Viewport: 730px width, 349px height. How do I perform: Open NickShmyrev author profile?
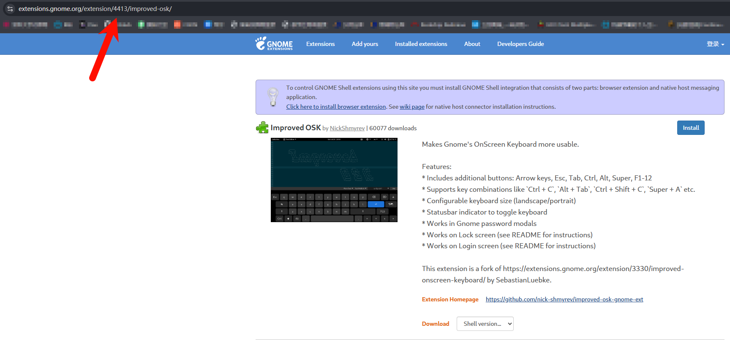[x=347, y=128]
